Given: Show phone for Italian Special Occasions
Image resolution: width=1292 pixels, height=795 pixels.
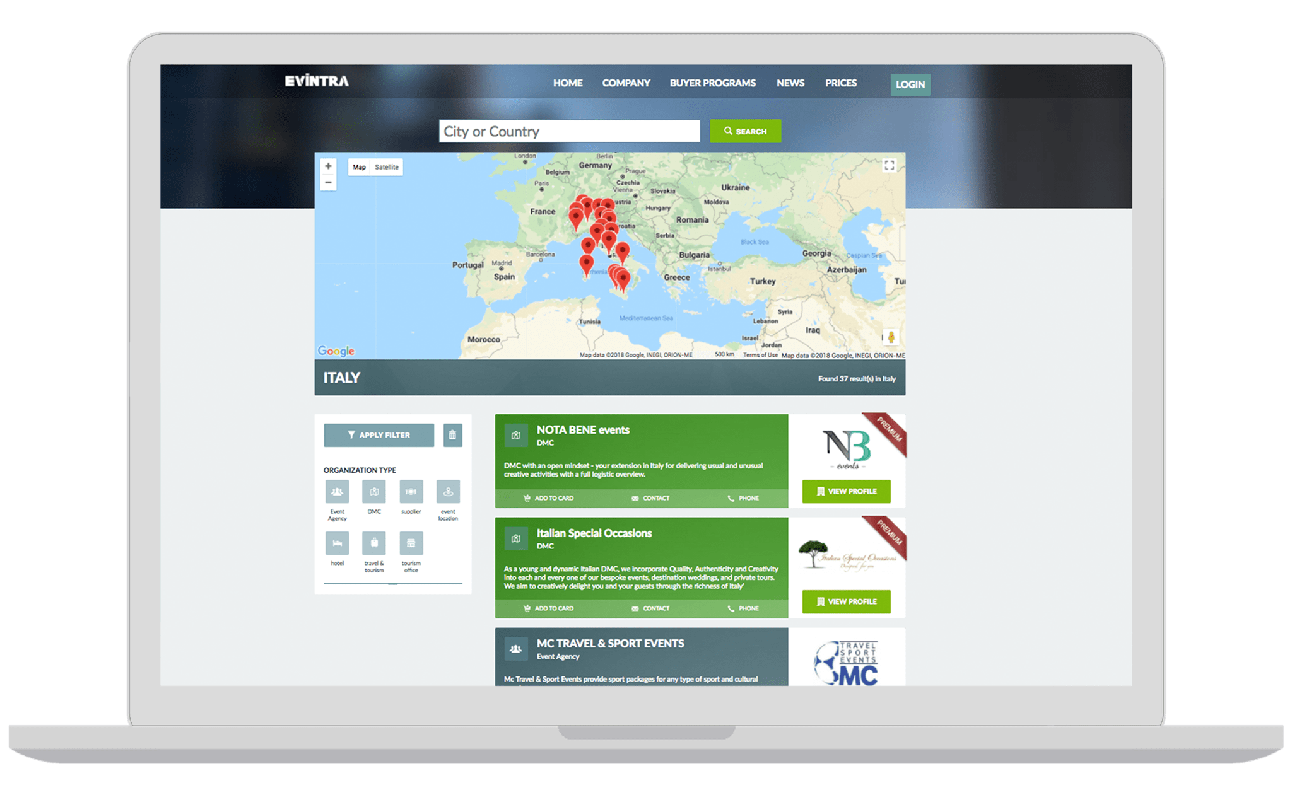Looking at the screenshot, I should pyautogui.click(x=743, y=608).
